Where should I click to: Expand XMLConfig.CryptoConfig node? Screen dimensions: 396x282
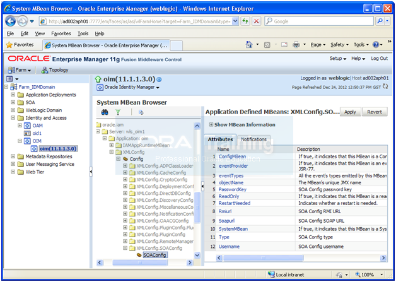click(x=125, y=180)
